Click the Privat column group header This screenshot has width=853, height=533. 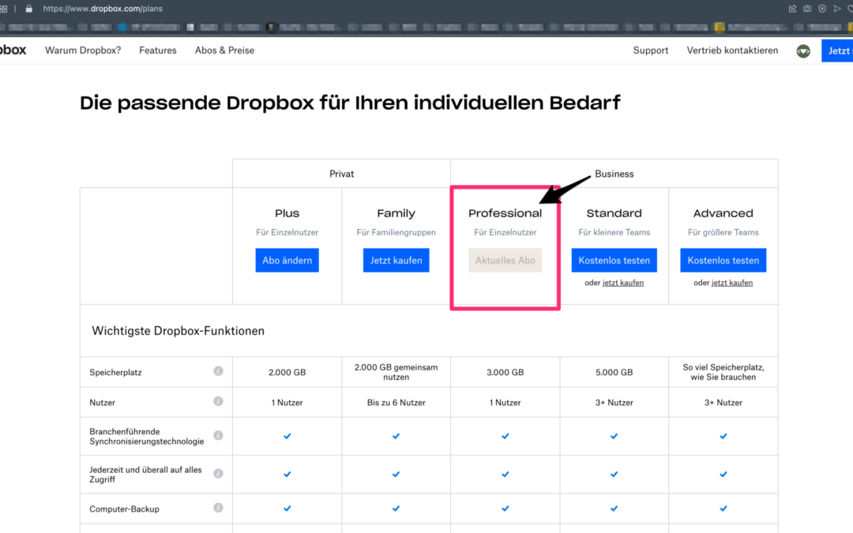342,174
